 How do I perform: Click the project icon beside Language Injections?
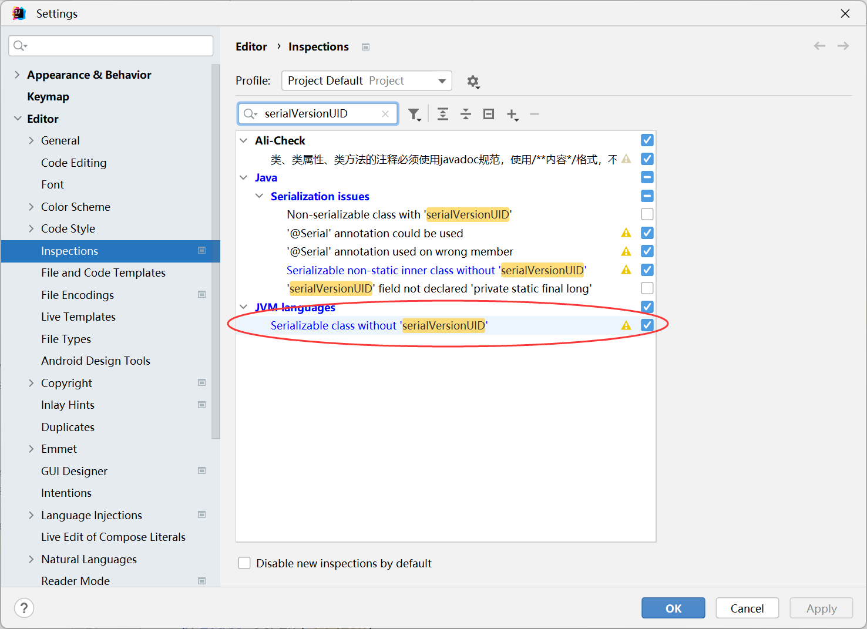(x=201, y=514)
